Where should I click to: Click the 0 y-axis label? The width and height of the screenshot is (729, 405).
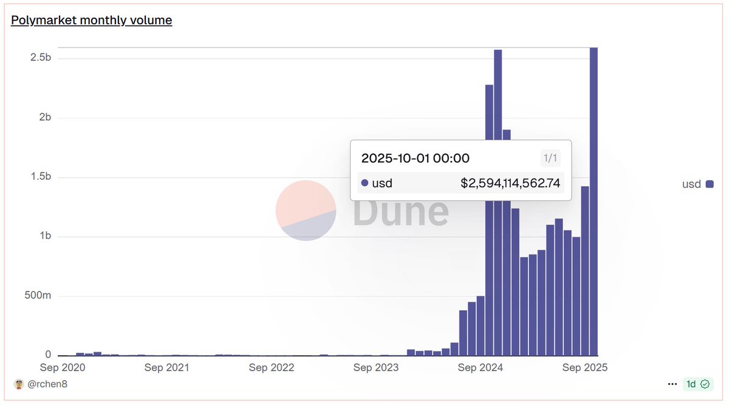coord(49,354)
